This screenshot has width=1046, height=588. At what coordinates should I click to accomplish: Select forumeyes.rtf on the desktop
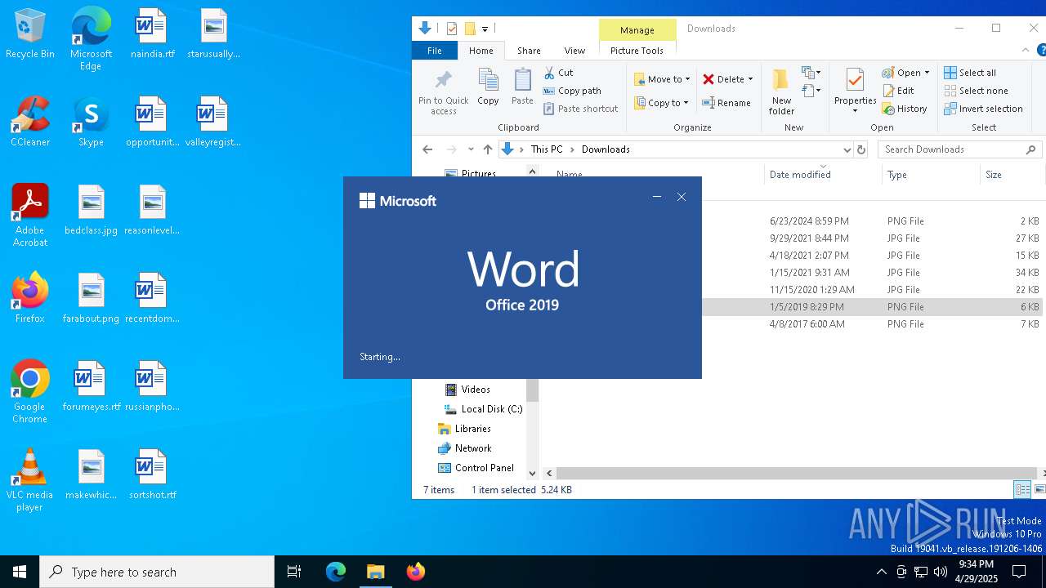tap(91, 387)
